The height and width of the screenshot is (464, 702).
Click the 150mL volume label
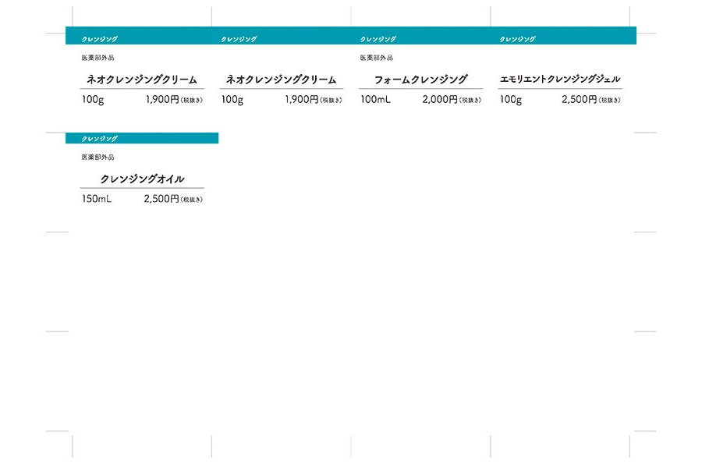click(97, 200)
